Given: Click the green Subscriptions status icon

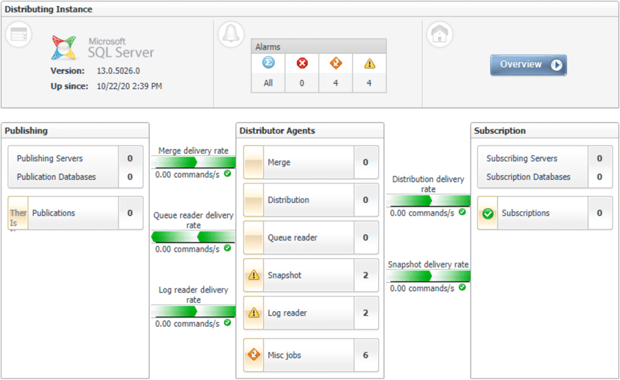Looking at the screenshot, I should click(488, 214).
